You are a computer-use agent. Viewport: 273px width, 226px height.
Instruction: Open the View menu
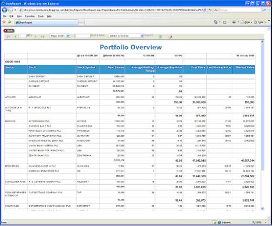point(19,16)
